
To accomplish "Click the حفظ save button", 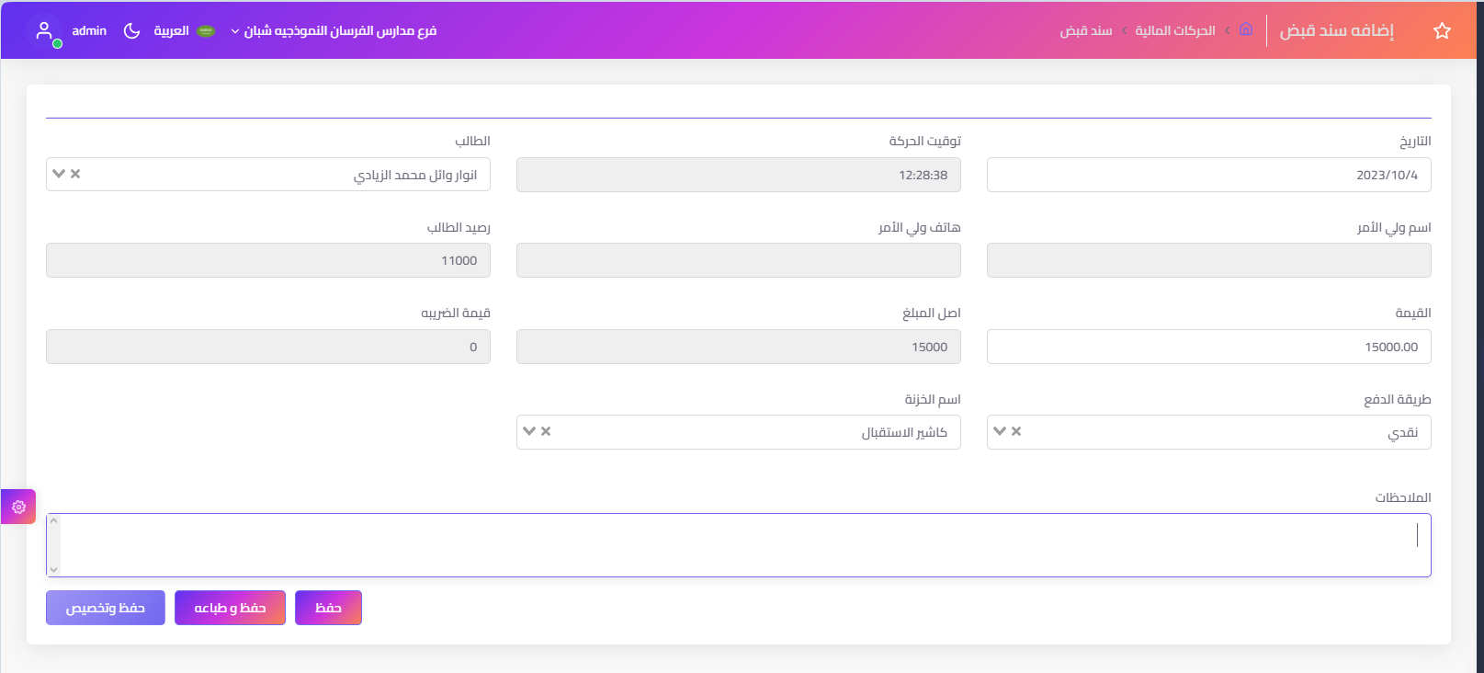I will click(328, 608).
